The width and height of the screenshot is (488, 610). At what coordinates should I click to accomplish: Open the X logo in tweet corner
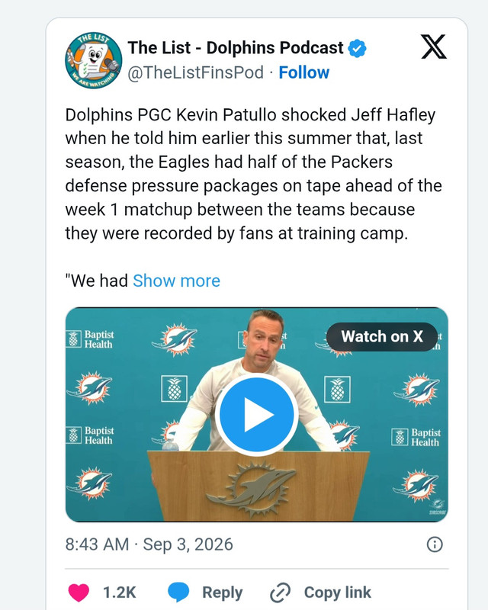[434, 47]
